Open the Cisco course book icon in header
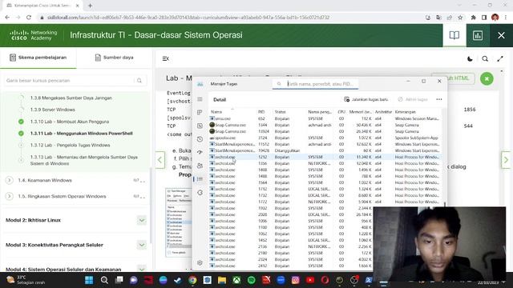 [454, 35]
